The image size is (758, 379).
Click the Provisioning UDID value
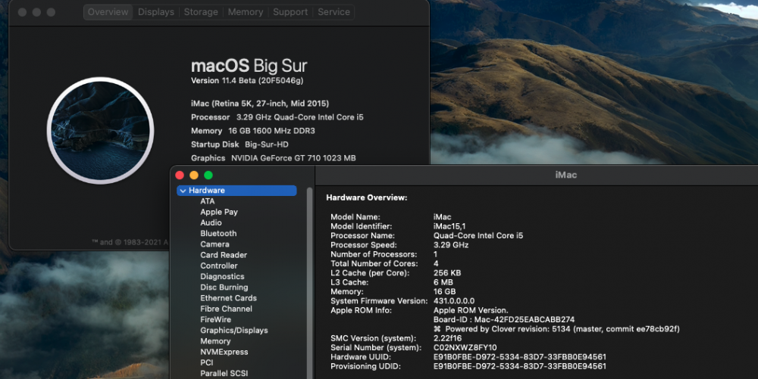[x=520, y=366]
